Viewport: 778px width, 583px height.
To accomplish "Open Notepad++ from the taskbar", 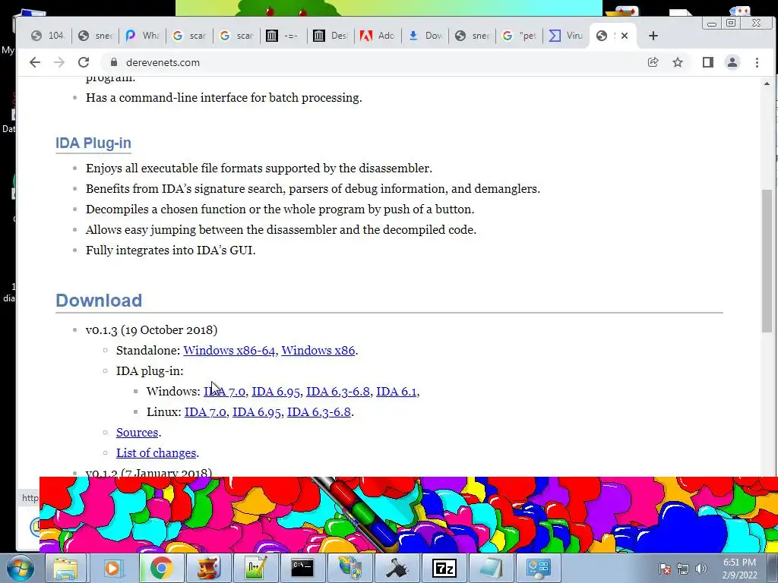I will pyautogui.click(x=255, y=568).
